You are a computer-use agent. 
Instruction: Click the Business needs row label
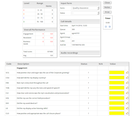[x=27, y=43]
